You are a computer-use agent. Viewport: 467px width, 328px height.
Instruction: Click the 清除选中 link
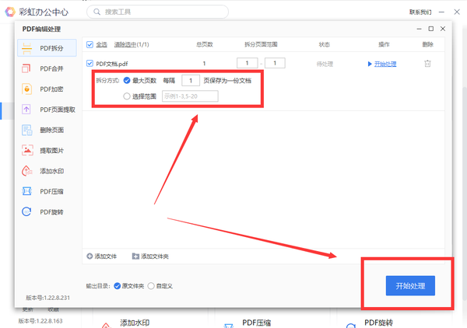(130, 44)
